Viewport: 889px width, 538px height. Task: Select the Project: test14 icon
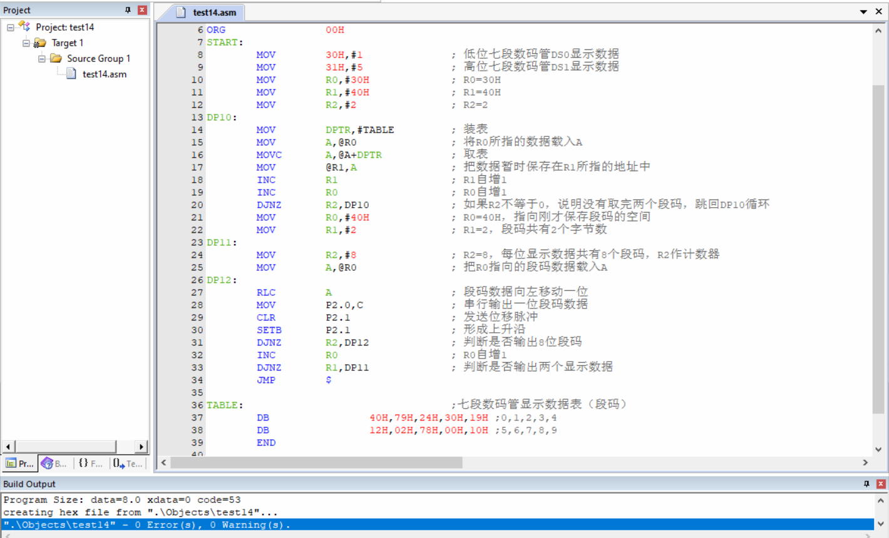(x=24, y=26)
